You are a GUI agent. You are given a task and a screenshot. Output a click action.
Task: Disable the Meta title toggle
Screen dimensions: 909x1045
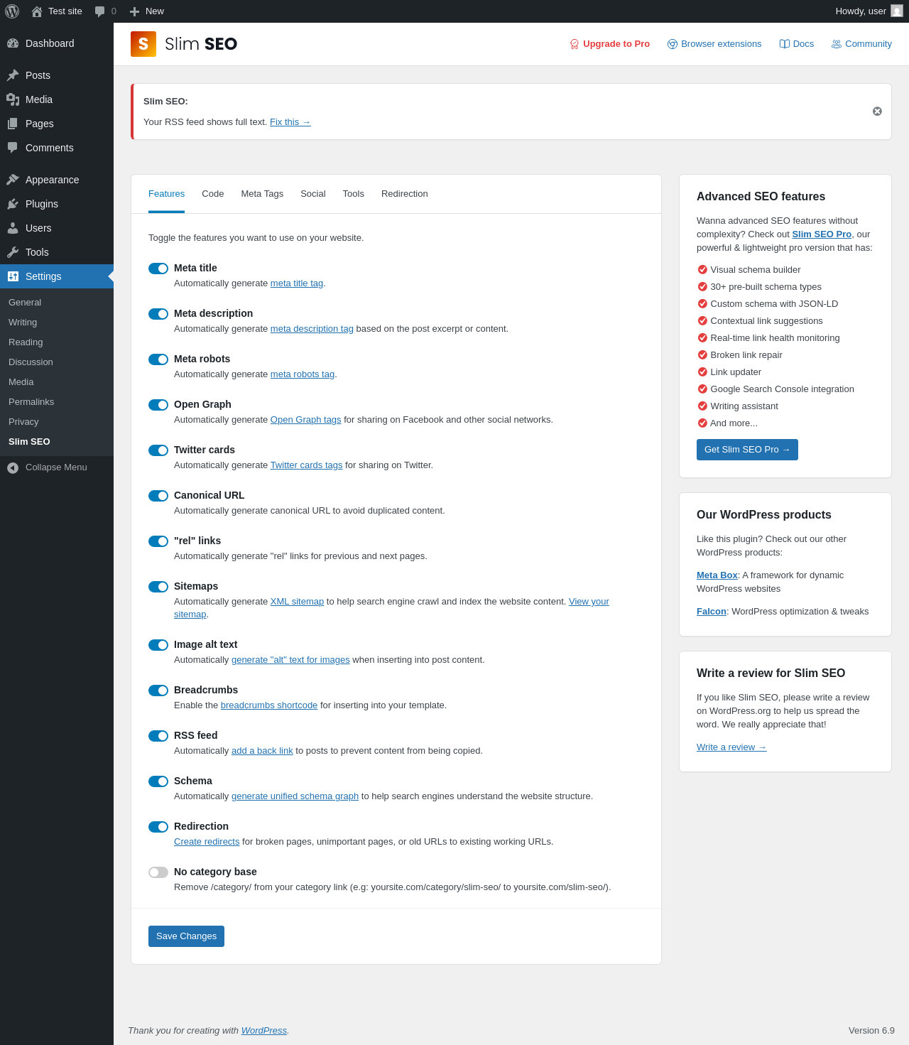click(158, 269)
